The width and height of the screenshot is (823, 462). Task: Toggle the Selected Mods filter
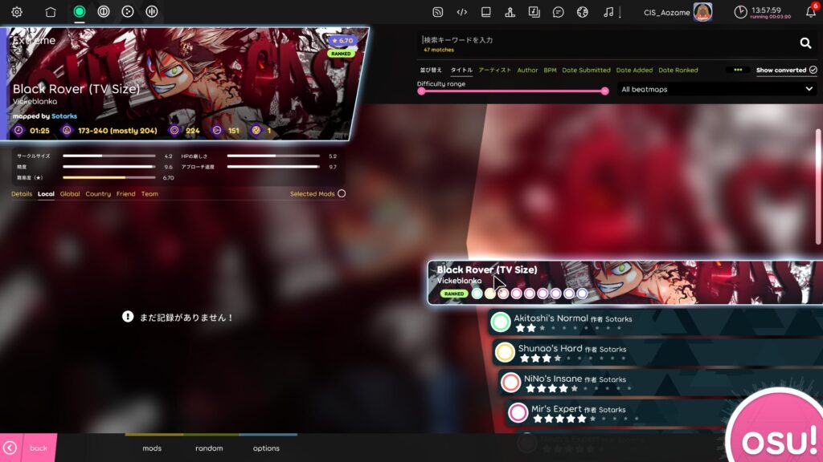(342, 194)
